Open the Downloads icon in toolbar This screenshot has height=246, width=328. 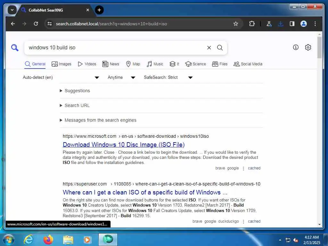click(281, 24)
